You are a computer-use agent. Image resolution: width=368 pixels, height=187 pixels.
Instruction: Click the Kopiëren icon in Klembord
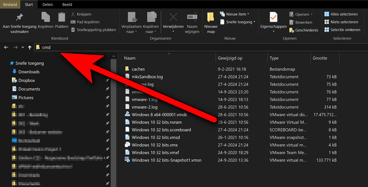[46, 17]
